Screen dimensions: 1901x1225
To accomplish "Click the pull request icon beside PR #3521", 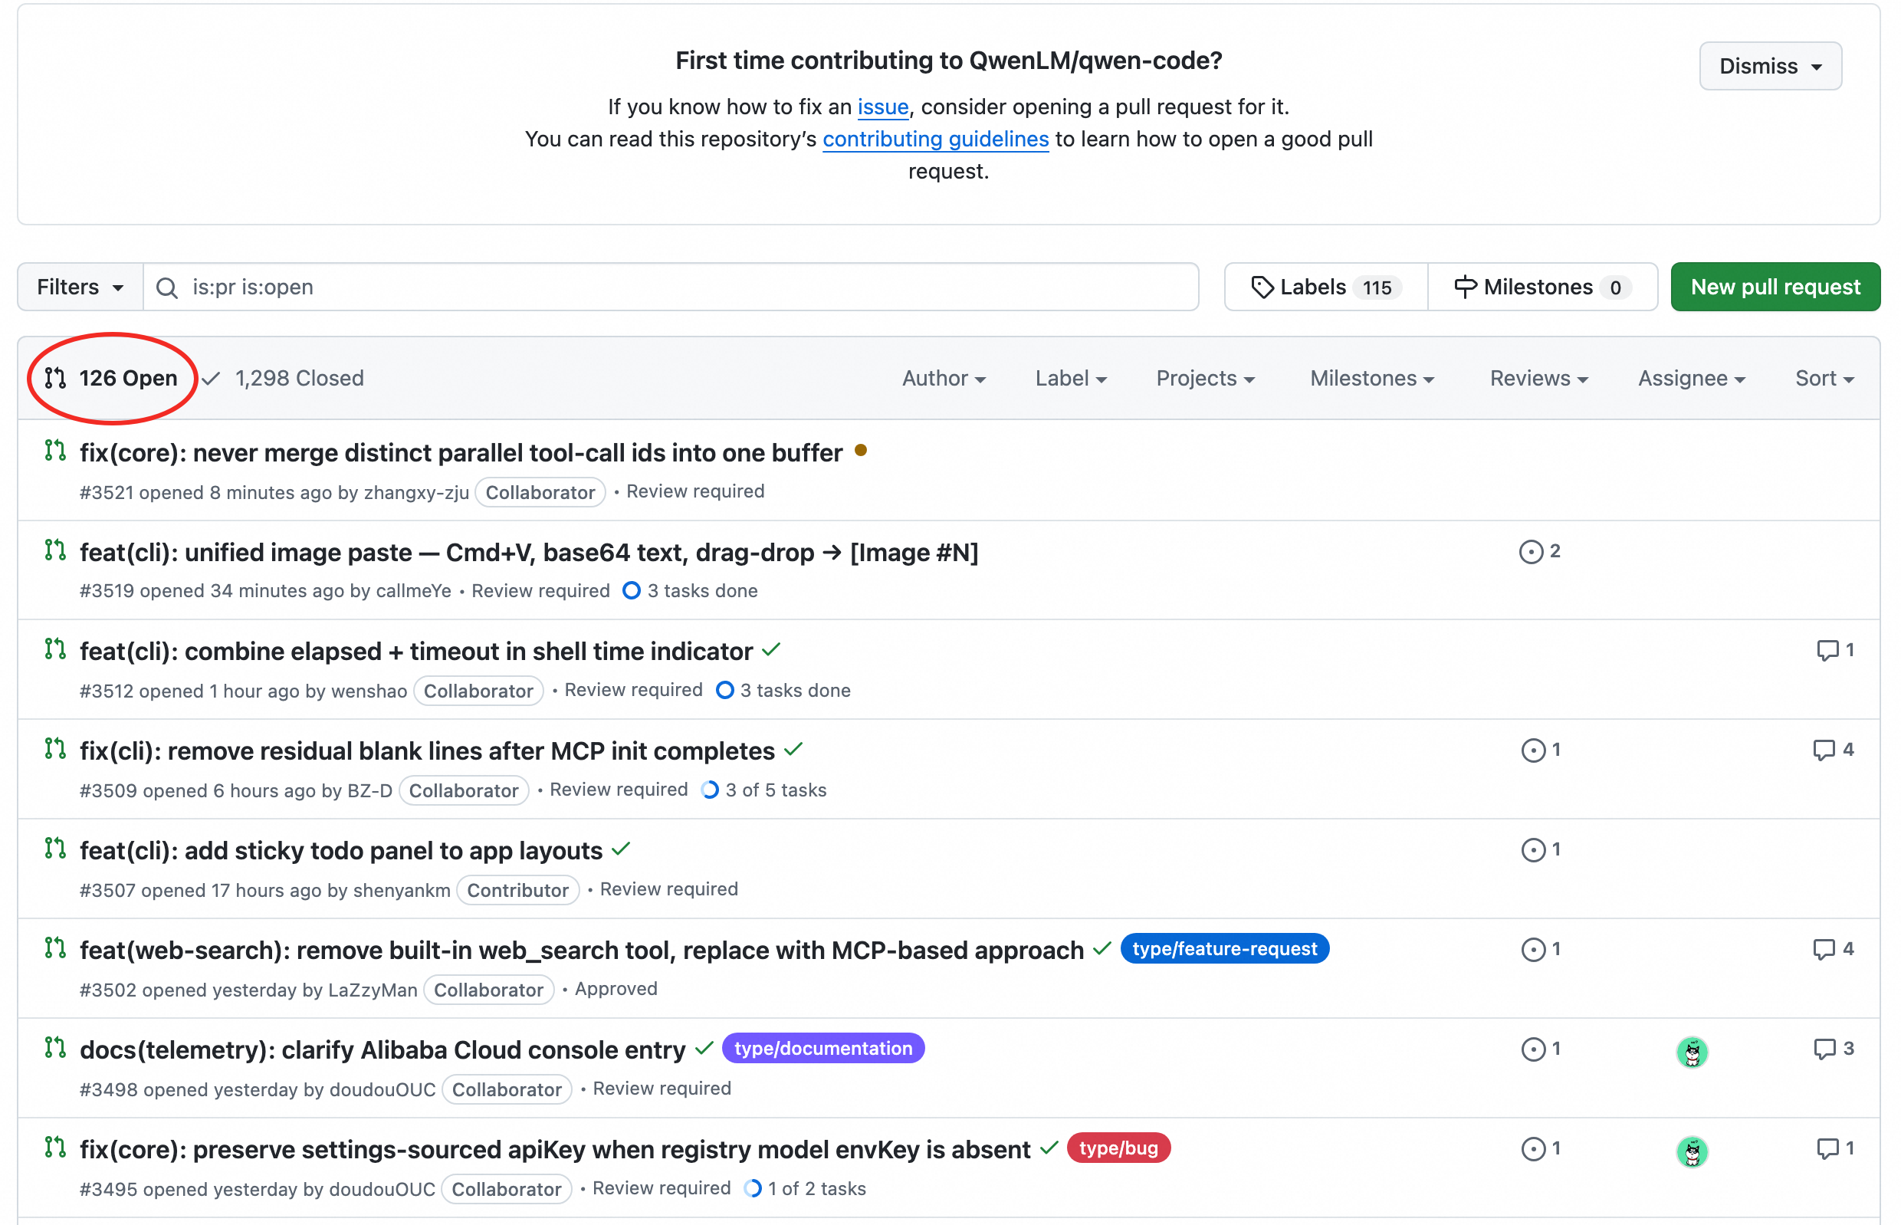I will (x=54, y=450).
